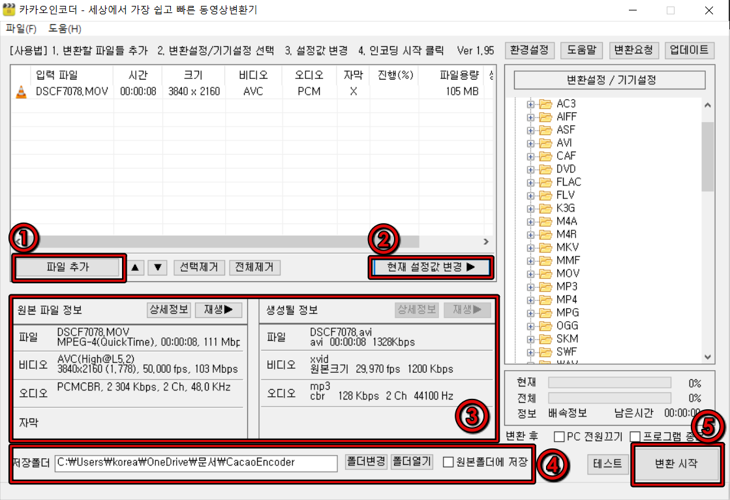The image size is (730, 500).
Task: Click 선택제거 to remove selected file
Action: click(199, 268)
